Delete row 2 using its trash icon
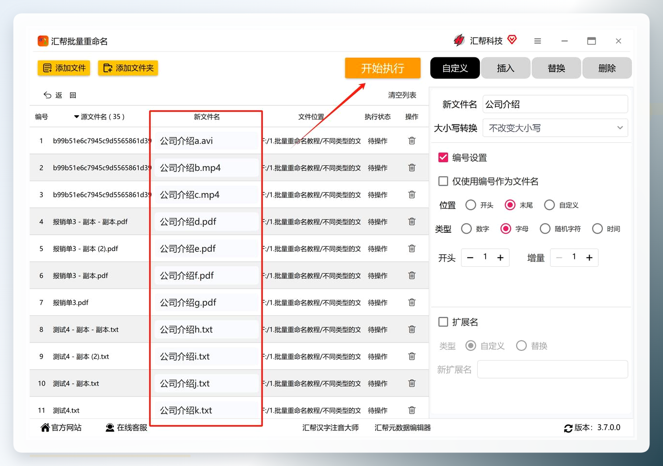The width and height of the screenshot is (663, 466). point(412,168)
